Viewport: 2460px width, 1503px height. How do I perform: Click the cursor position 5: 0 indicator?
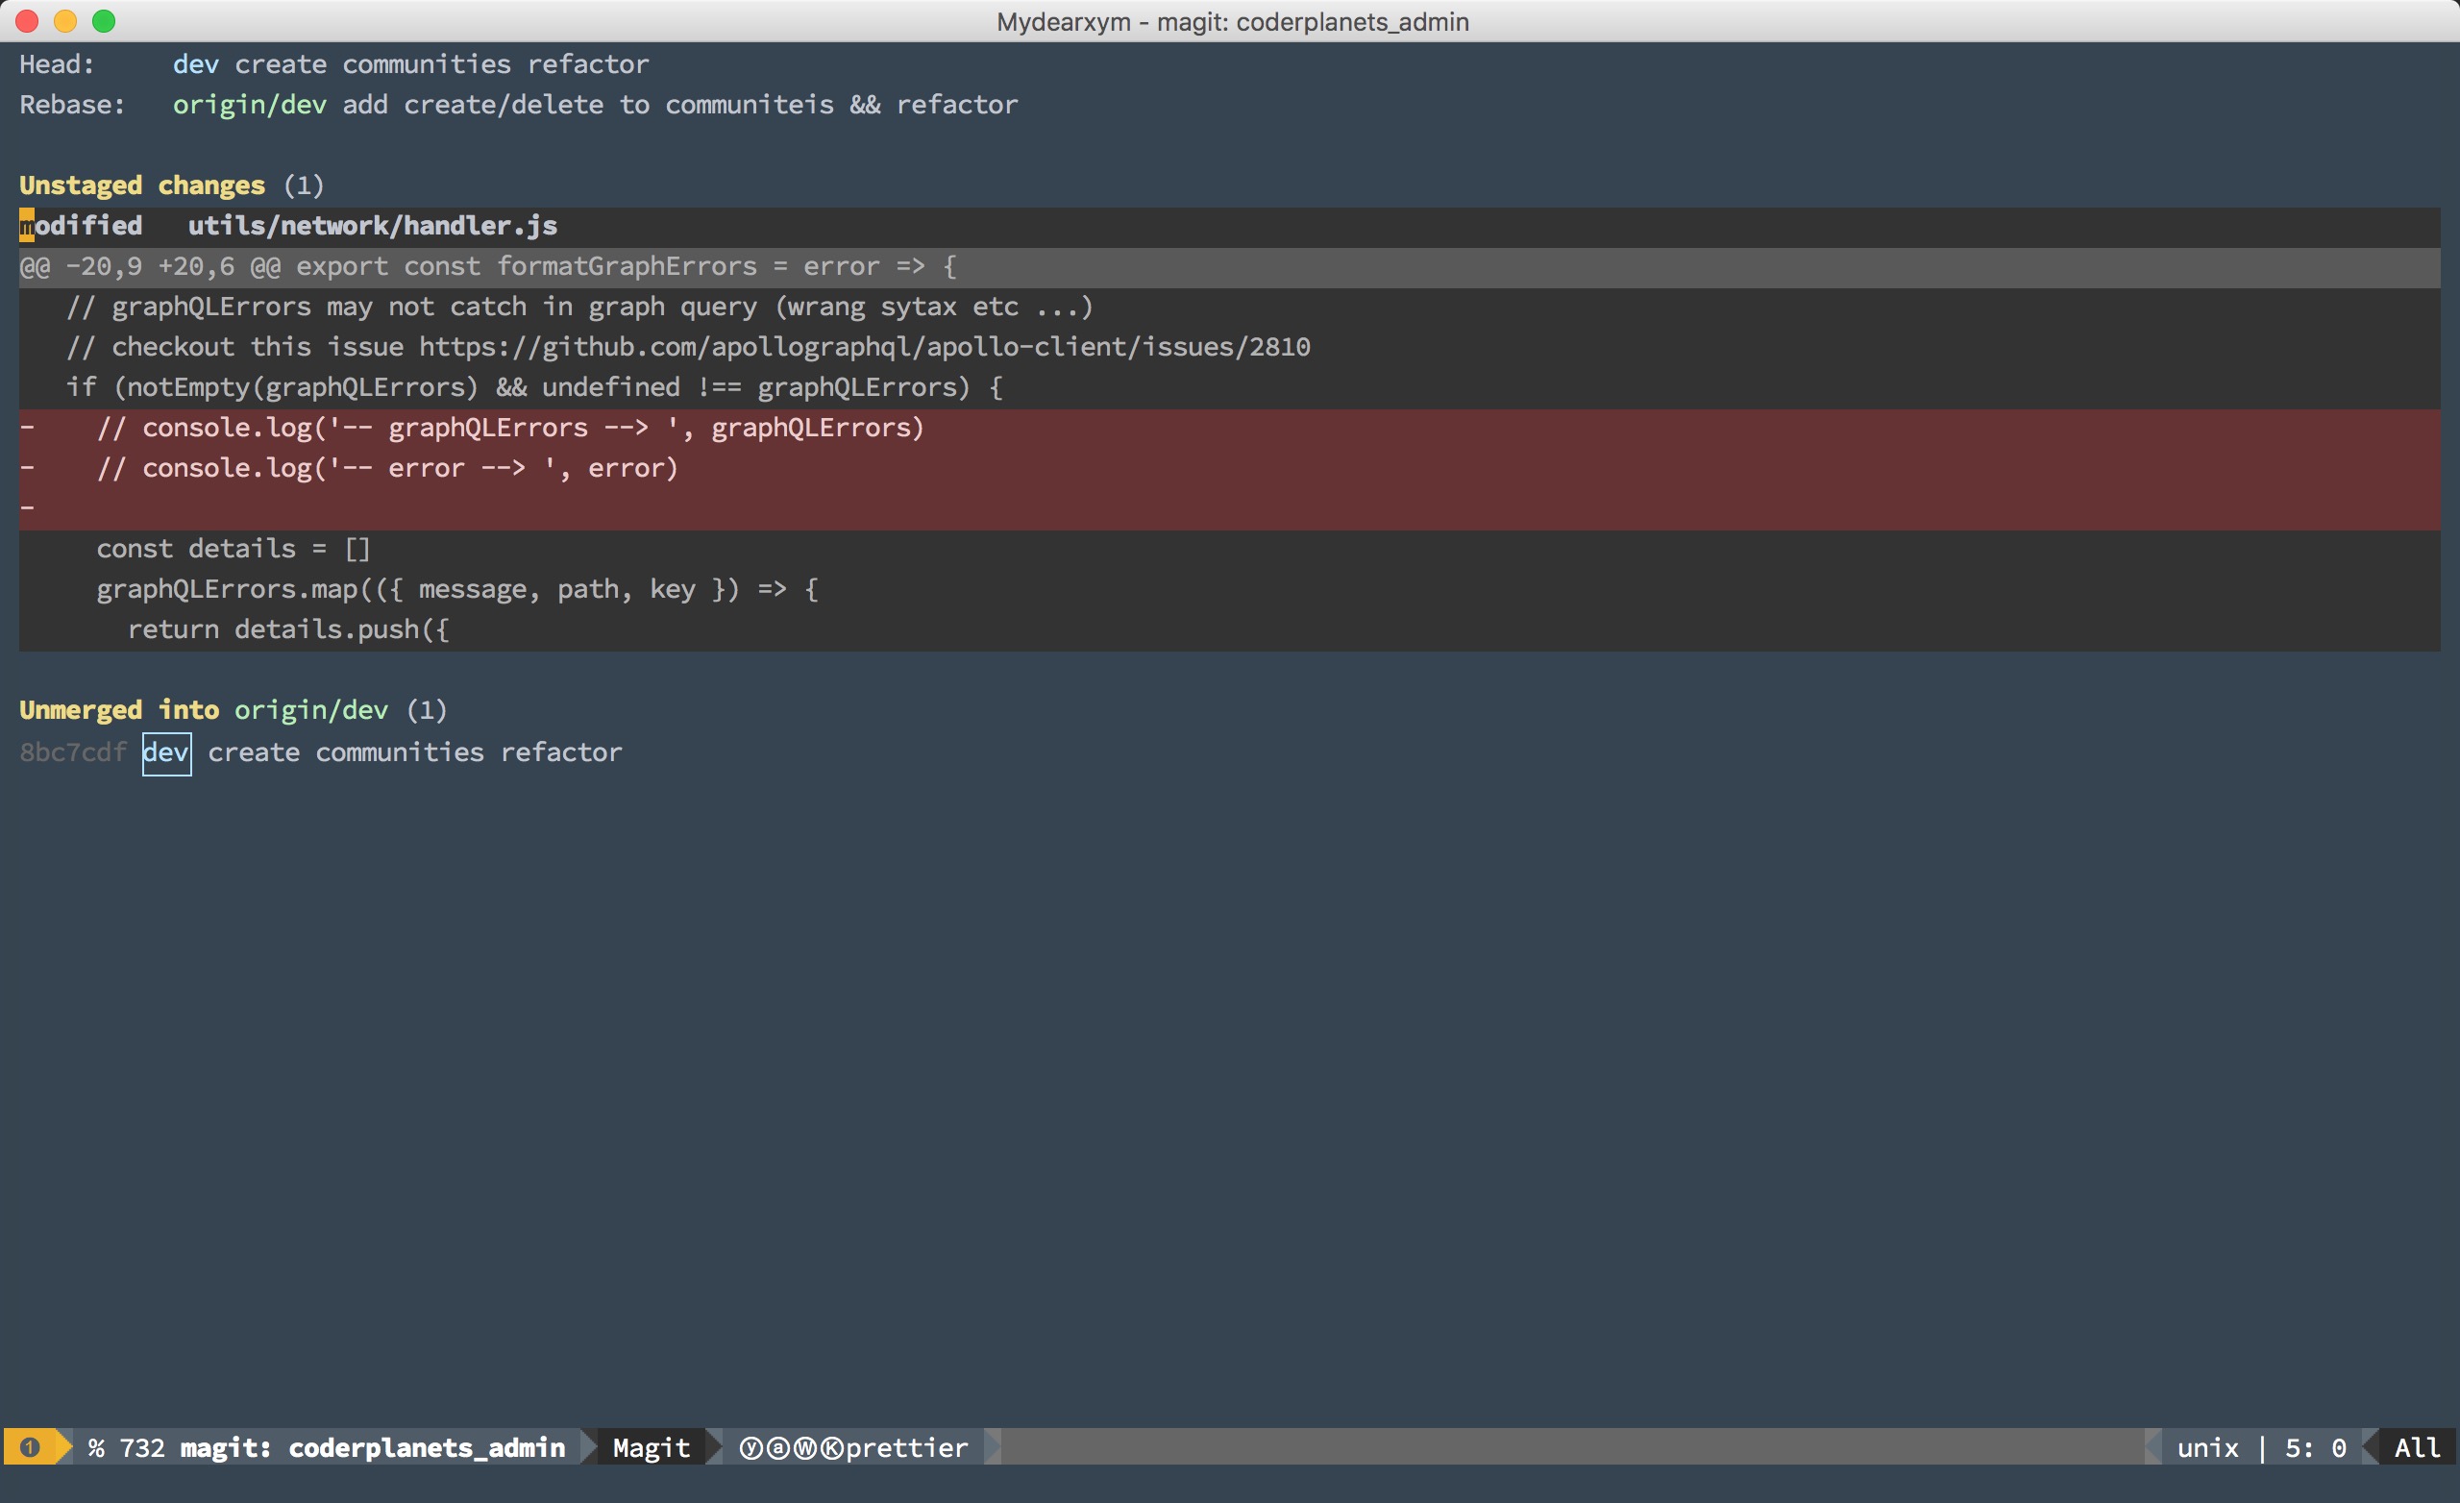[2315, 1447]
